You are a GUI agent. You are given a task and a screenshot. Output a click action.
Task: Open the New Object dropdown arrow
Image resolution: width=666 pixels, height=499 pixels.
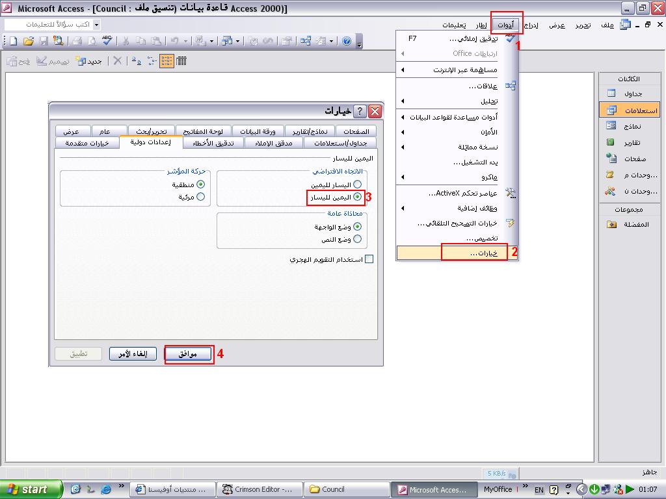pyautogui.click(x=331, y=41)
